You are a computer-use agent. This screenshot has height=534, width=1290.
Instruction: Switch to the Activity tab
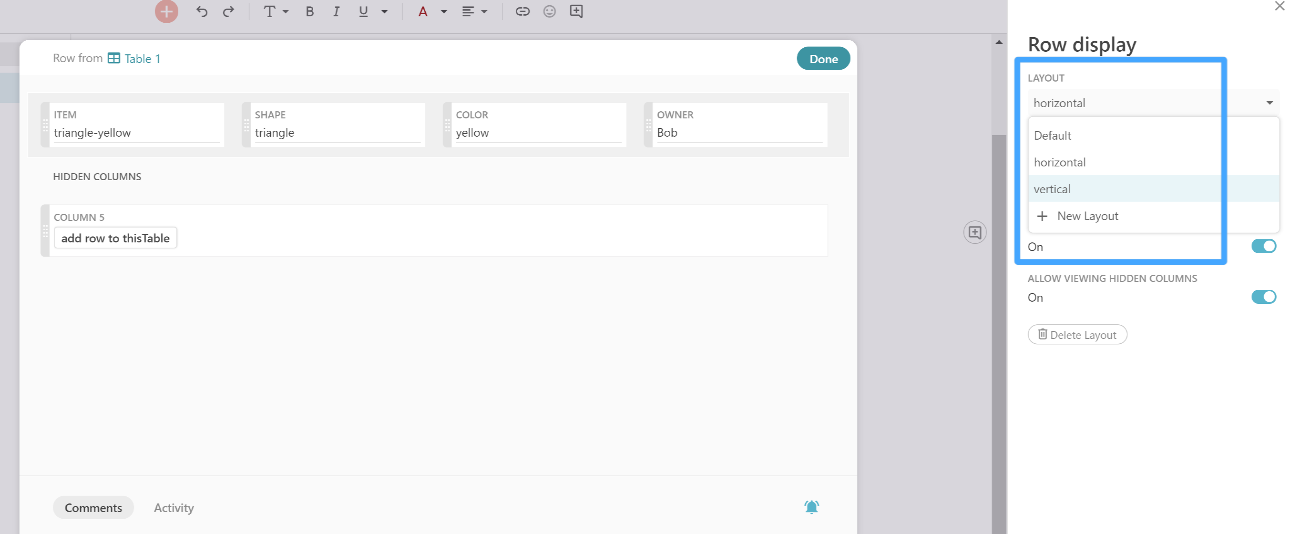pyautogui.click(x=174, y=508)
